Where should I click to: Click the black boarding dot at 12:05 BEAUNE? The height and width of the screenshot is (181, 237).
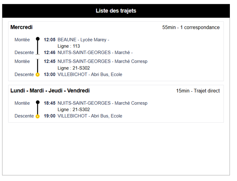(x=38, y=39)
